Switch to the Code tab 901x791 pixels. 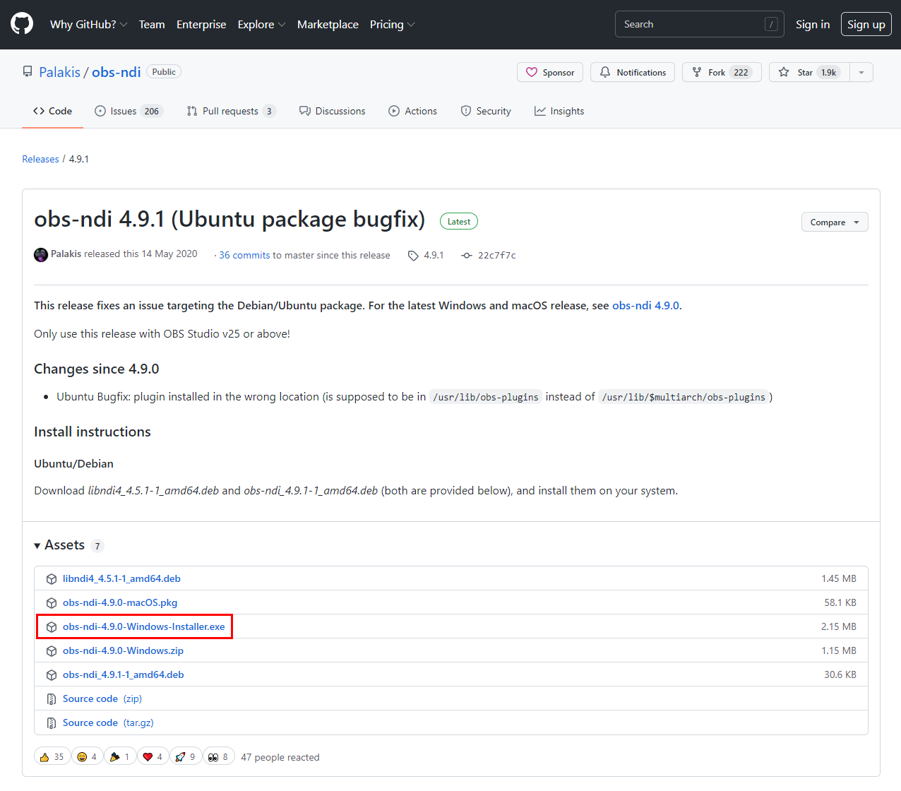coord(52,111)
